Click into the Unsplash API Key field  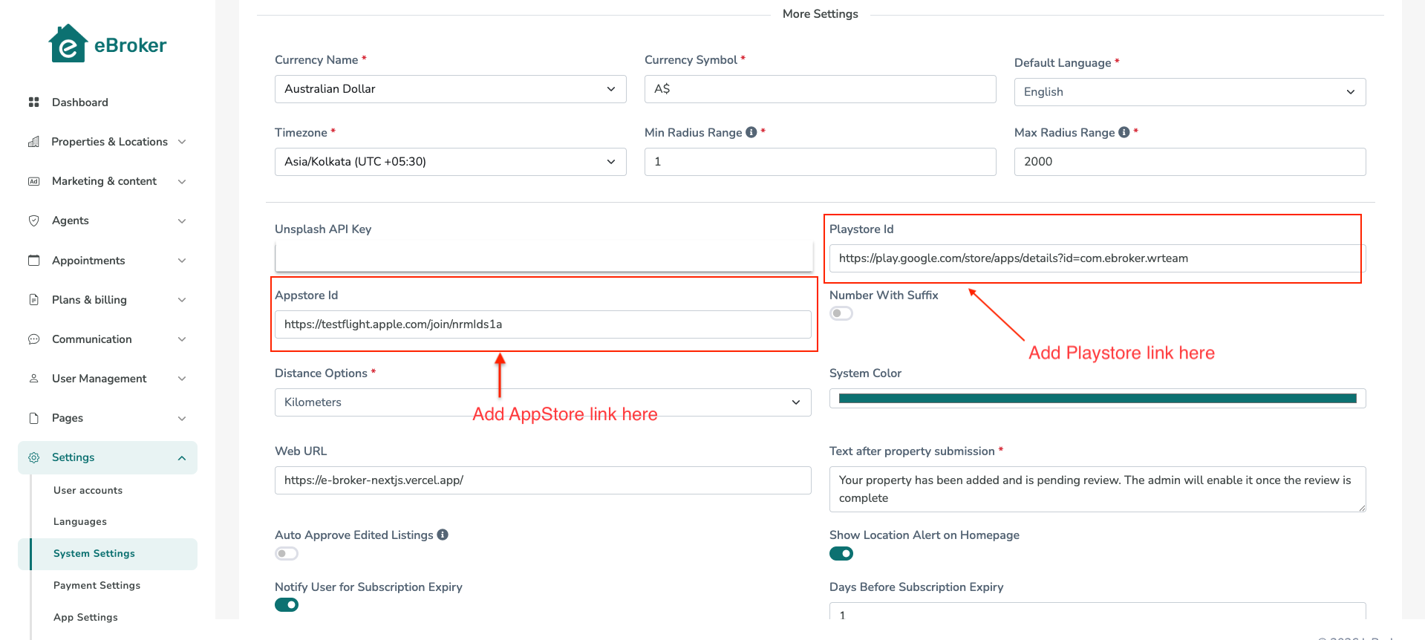(544, 258)
